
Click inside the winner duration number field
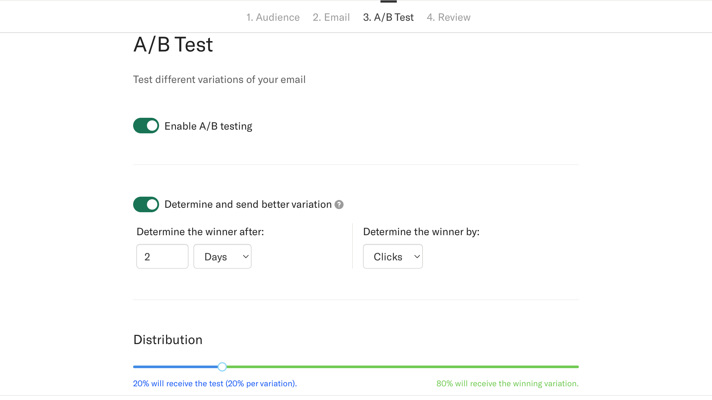pyautogui.click(x=162, y=256)
